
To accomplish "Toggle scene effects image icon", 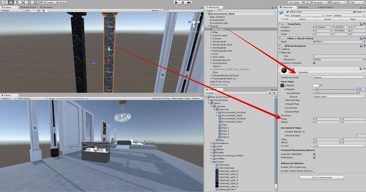I will pyautogui.click(x=43, y=10).
